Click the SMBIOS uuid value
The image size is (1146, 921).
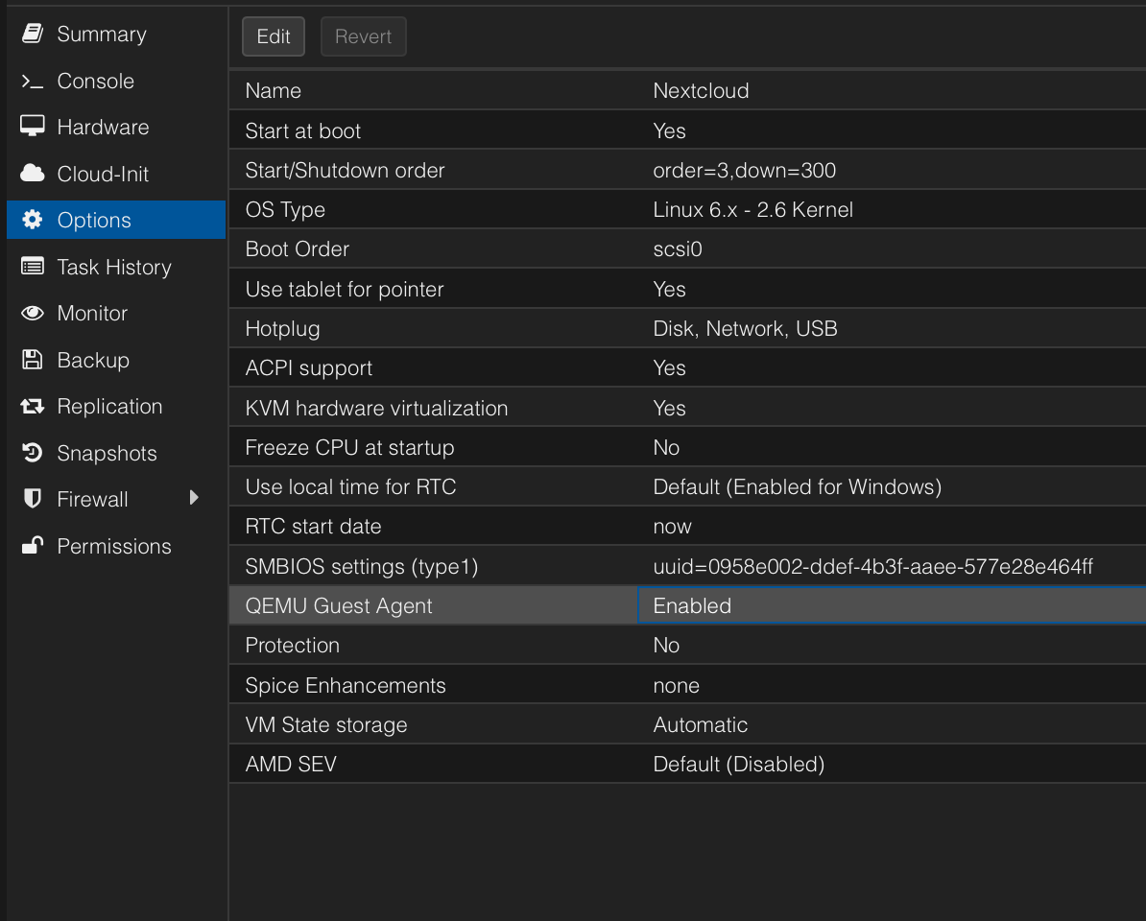[x=872, y=566]
